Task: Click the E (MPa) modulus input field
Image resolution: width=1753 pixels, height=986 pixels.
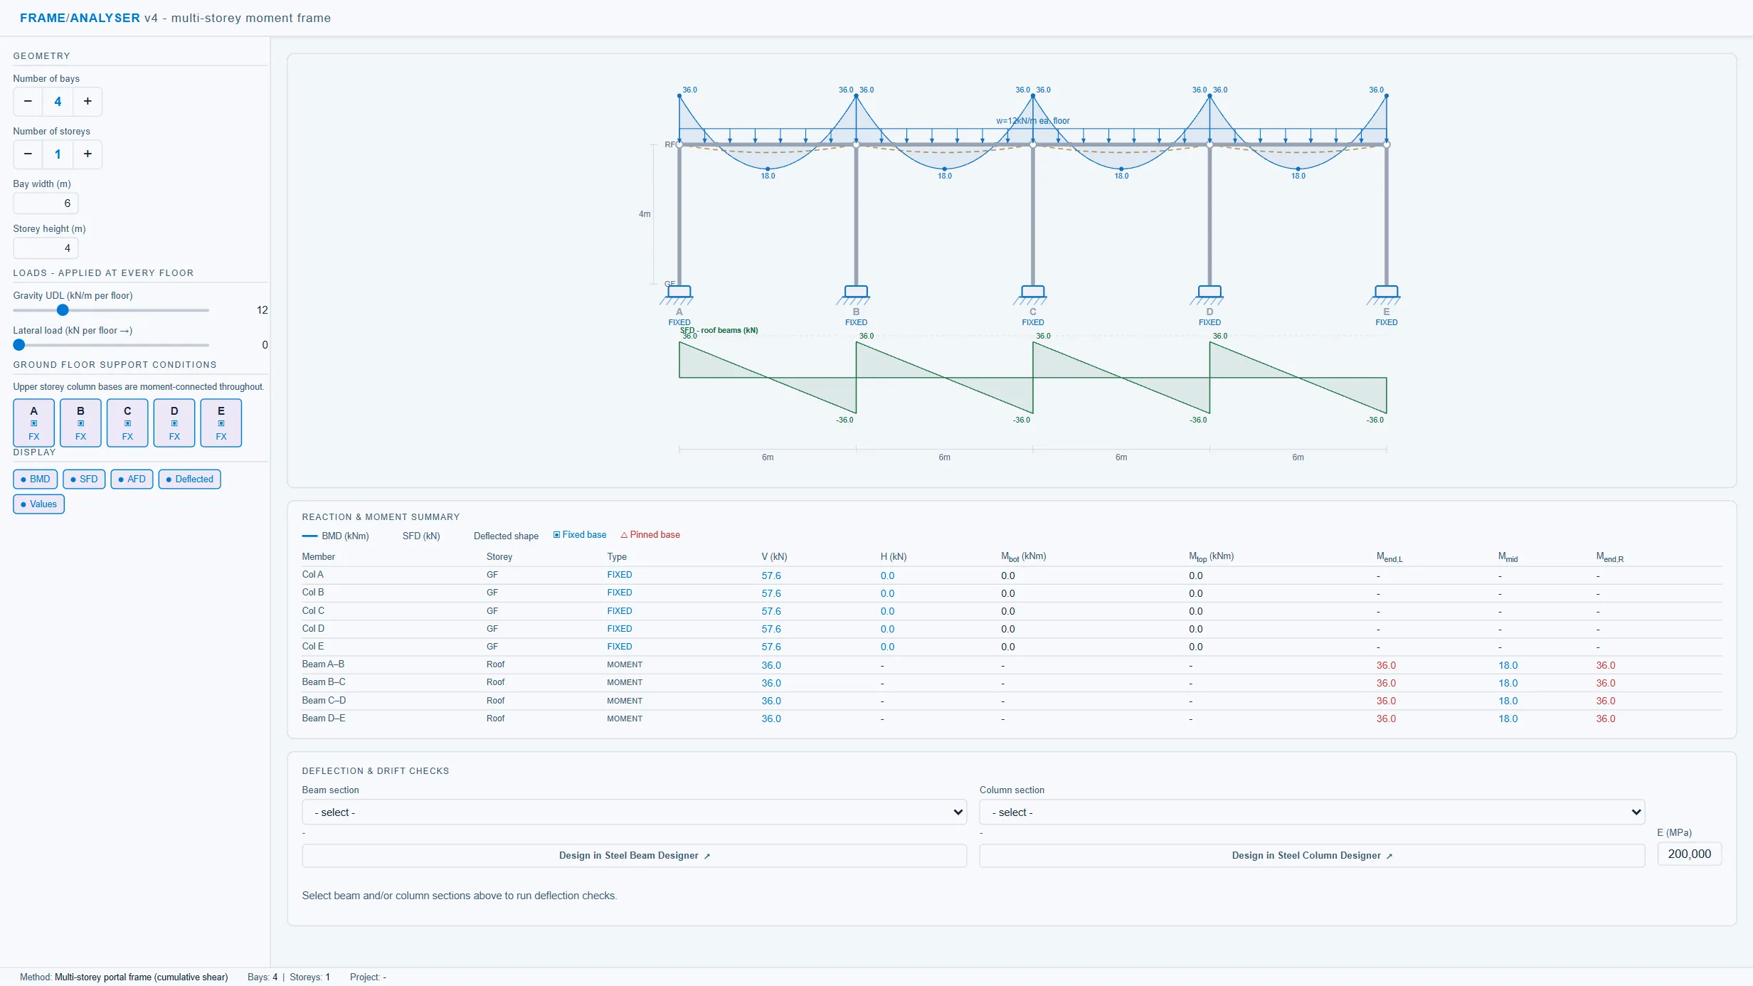Action: (1689, 854)
